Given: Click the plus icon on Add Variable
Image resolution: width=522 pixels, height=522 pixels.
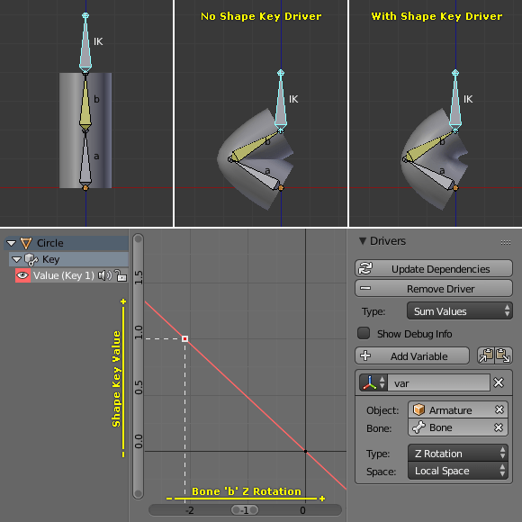Looking at the screenshot, I should tap(365, 355).
